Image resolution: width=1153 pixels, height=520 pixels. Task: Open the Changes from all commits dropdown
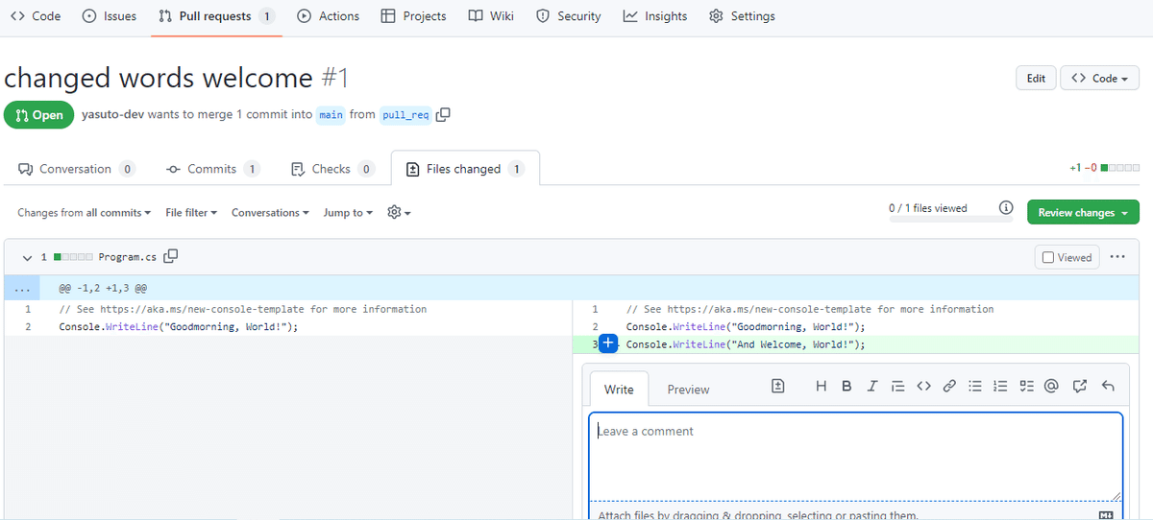pyautogui.click(x=85, y=213)
